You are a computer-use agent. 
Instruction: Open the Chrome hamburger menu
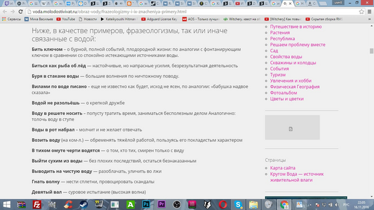tap(369, 12)
